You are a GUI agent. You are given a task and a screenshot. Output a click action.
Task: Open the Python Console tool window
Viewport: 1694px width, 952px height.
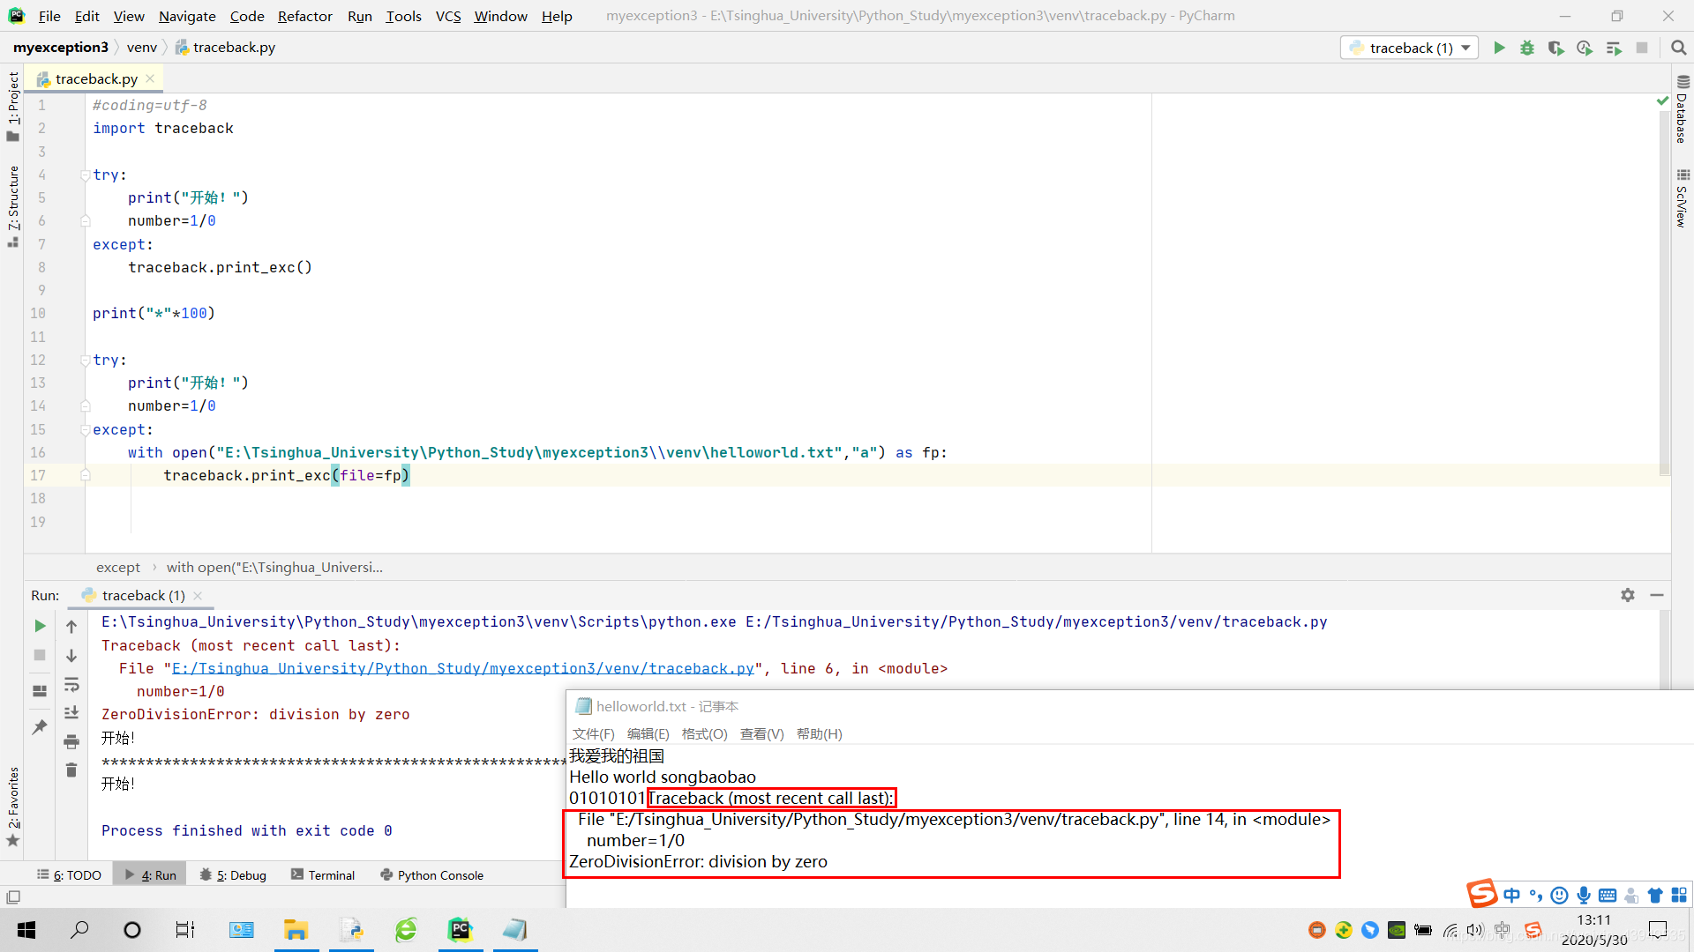pyautogui.click(x=431, y=874)
